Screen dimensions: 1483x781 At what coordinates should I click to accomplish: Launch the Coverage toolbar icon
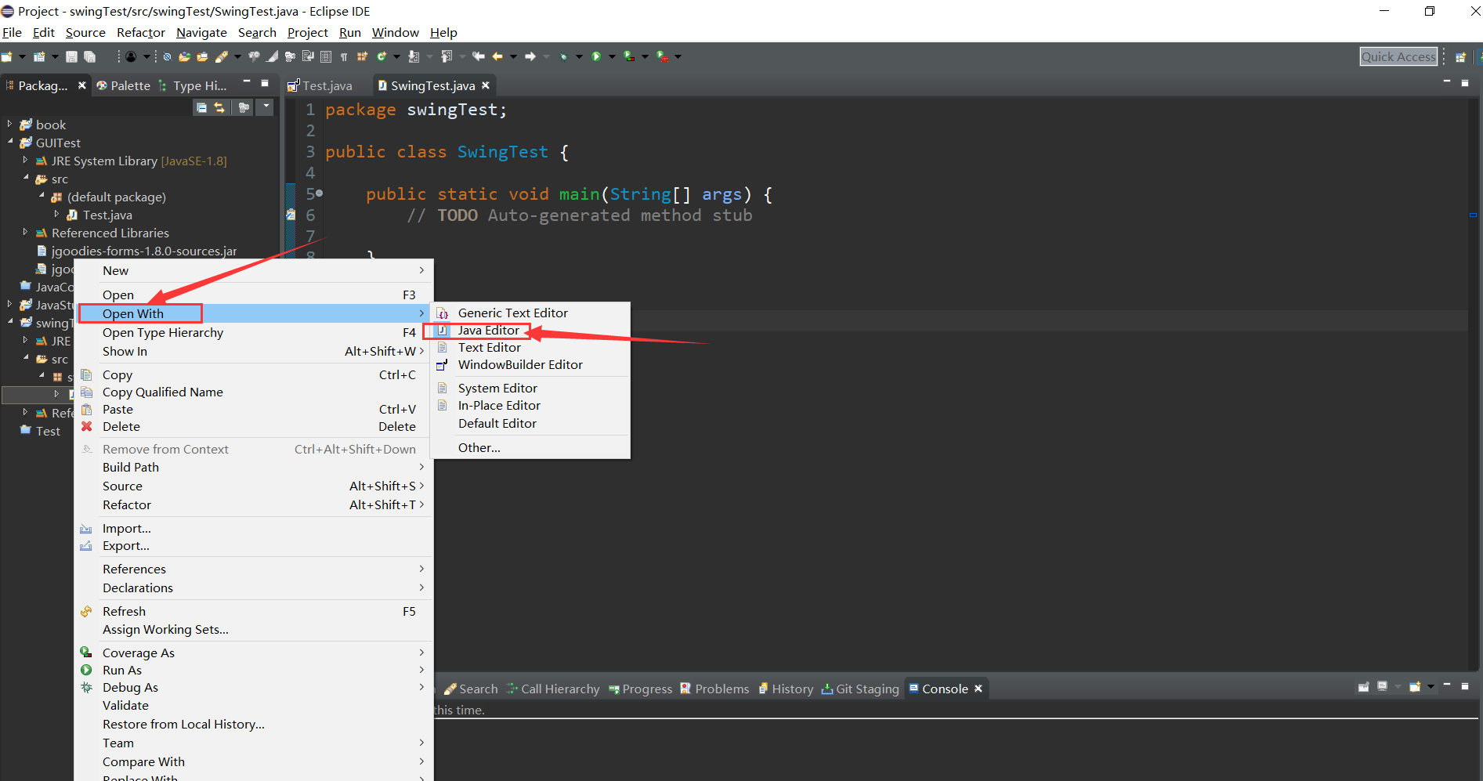(628, 56)
